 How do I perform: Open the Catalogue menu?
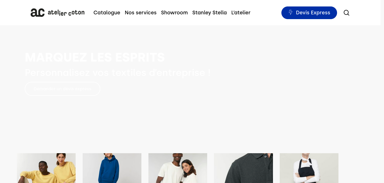[x=107, y=13]
